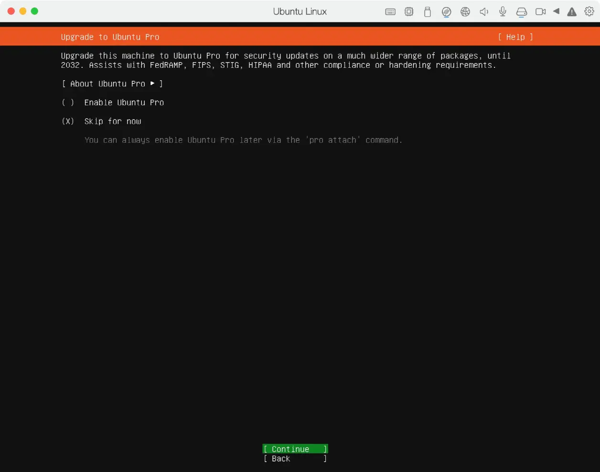Click the CPU chip icon in the toolbar

(409, 11)
